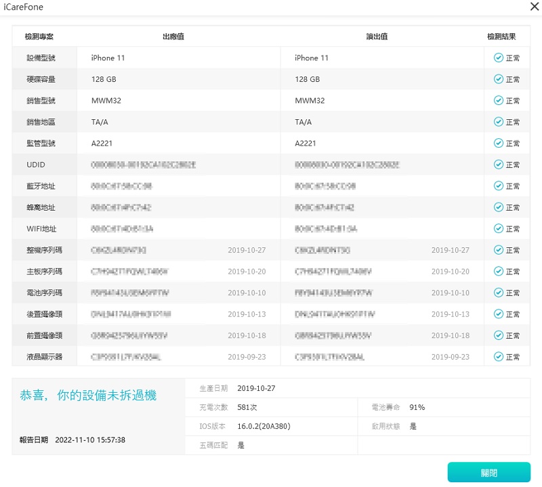The width and height of the screenshot is (542, 487).
Task: Click the check icon in the UDID row
Action: click(498, 165)
